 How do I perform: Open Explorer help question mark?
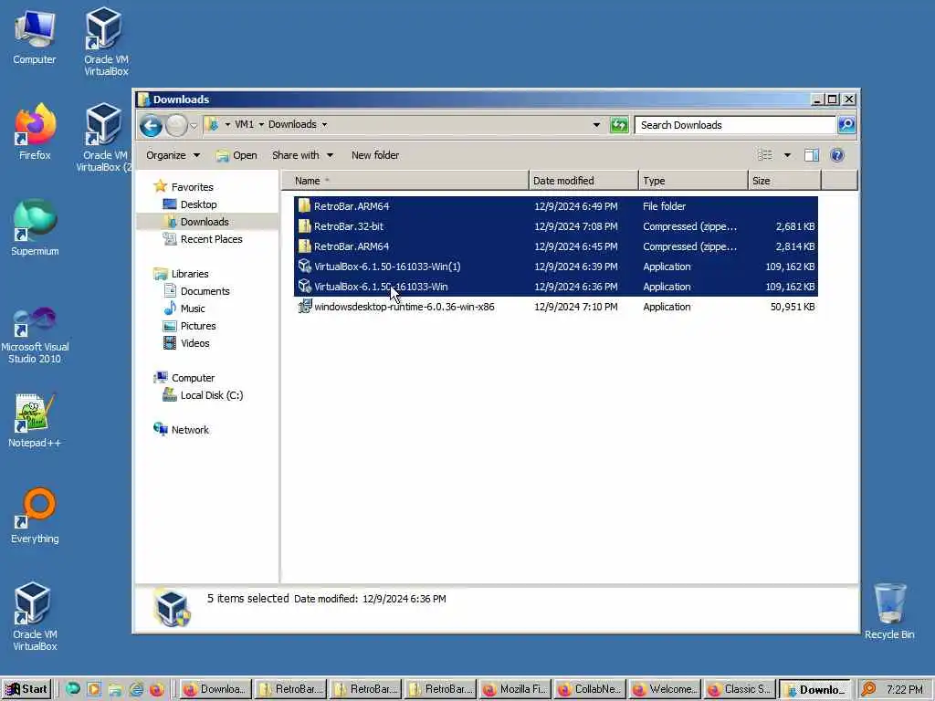pyautogui.click(x=837, y=155)
